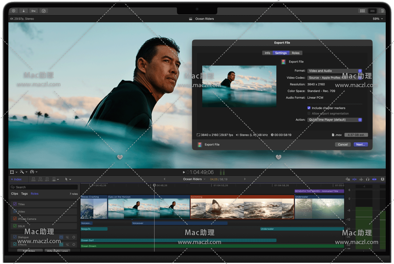394x264 pixels.
Task: Cancel the Export File dialog
Action: coord(342,145)
